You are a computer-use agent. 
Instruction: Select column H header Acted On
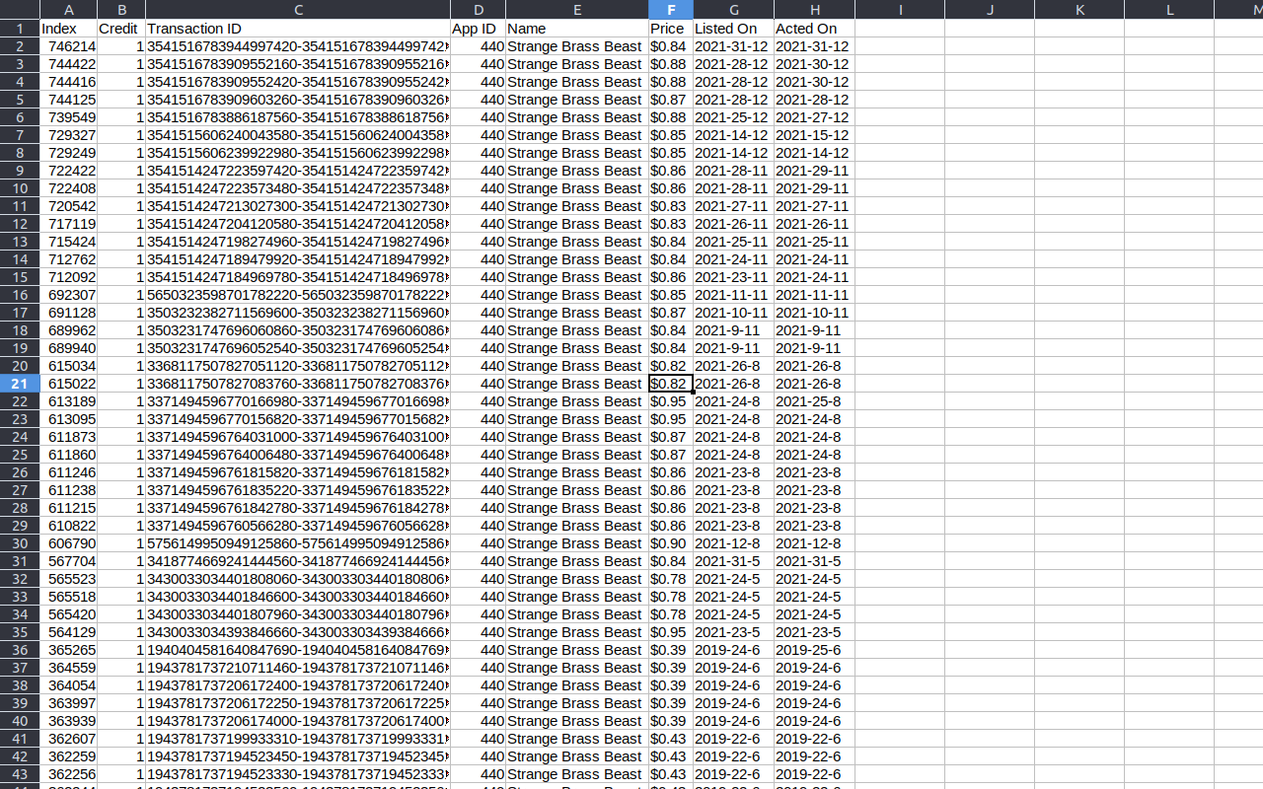(x=815, y=9)
